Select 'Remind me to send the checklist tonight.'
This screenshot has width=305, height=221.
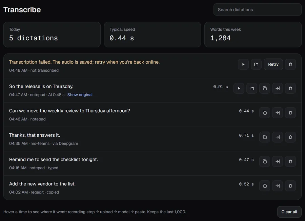click(54, 160)
